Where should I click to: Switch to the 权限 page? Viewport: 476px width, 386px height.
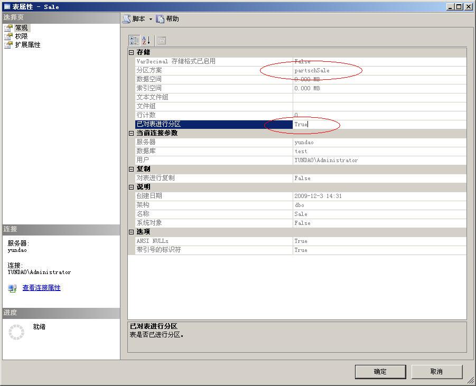21,36
